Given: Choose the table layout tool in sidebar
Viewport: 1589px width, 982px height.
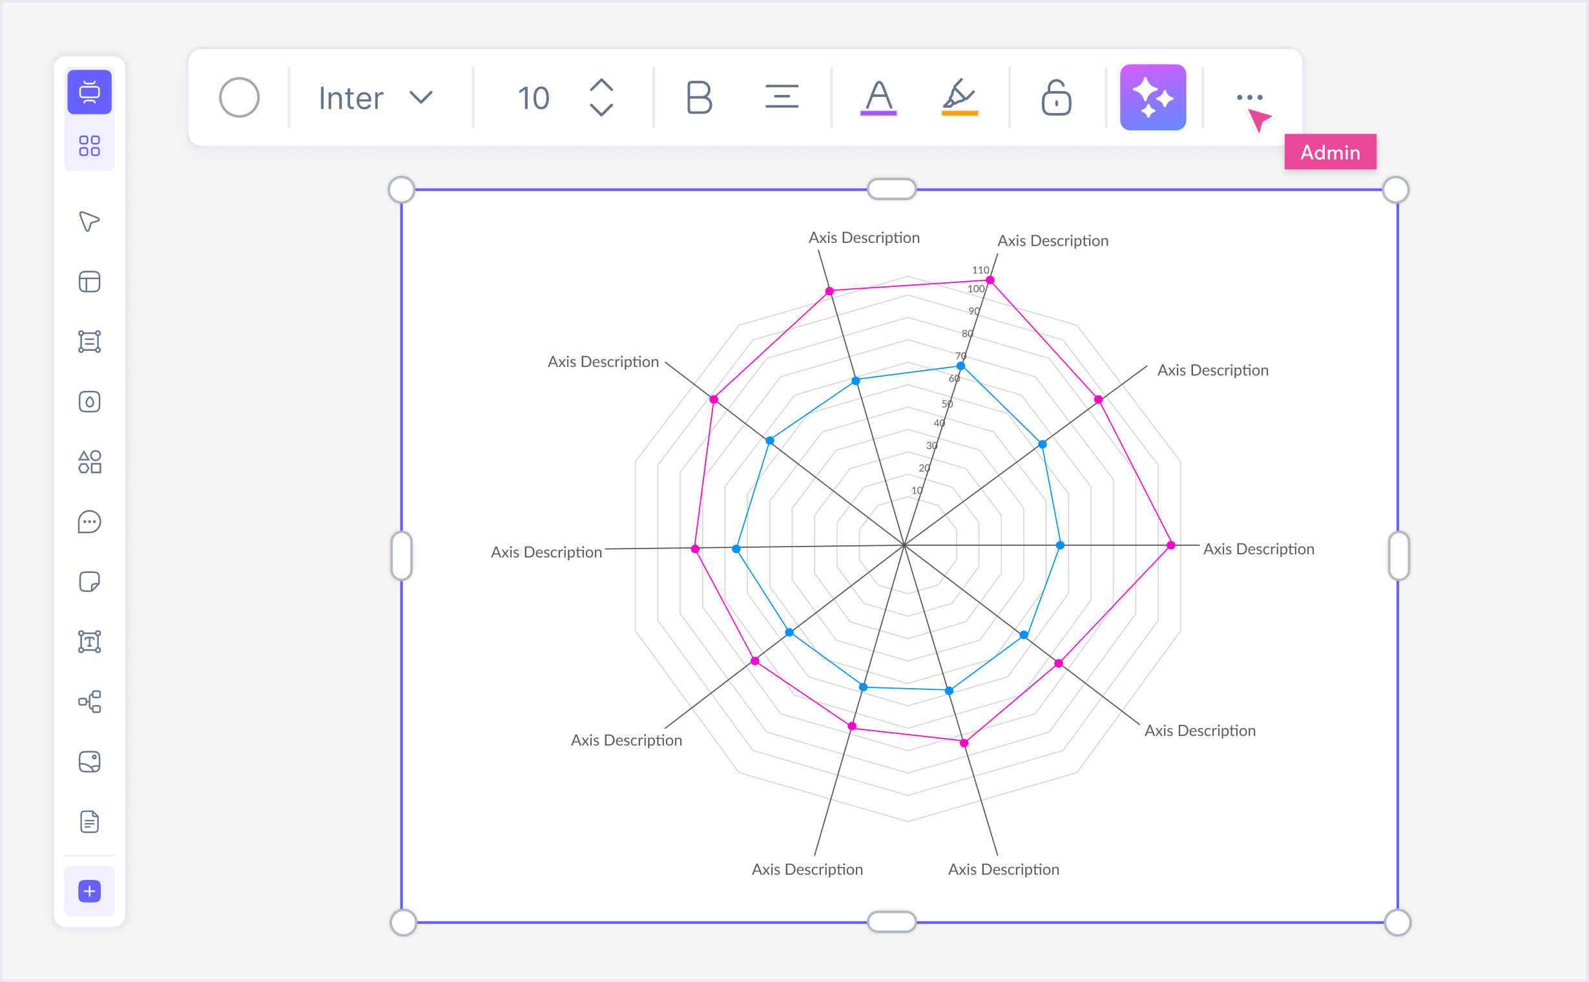Looking at the screenshot, I should click(90, 282).
